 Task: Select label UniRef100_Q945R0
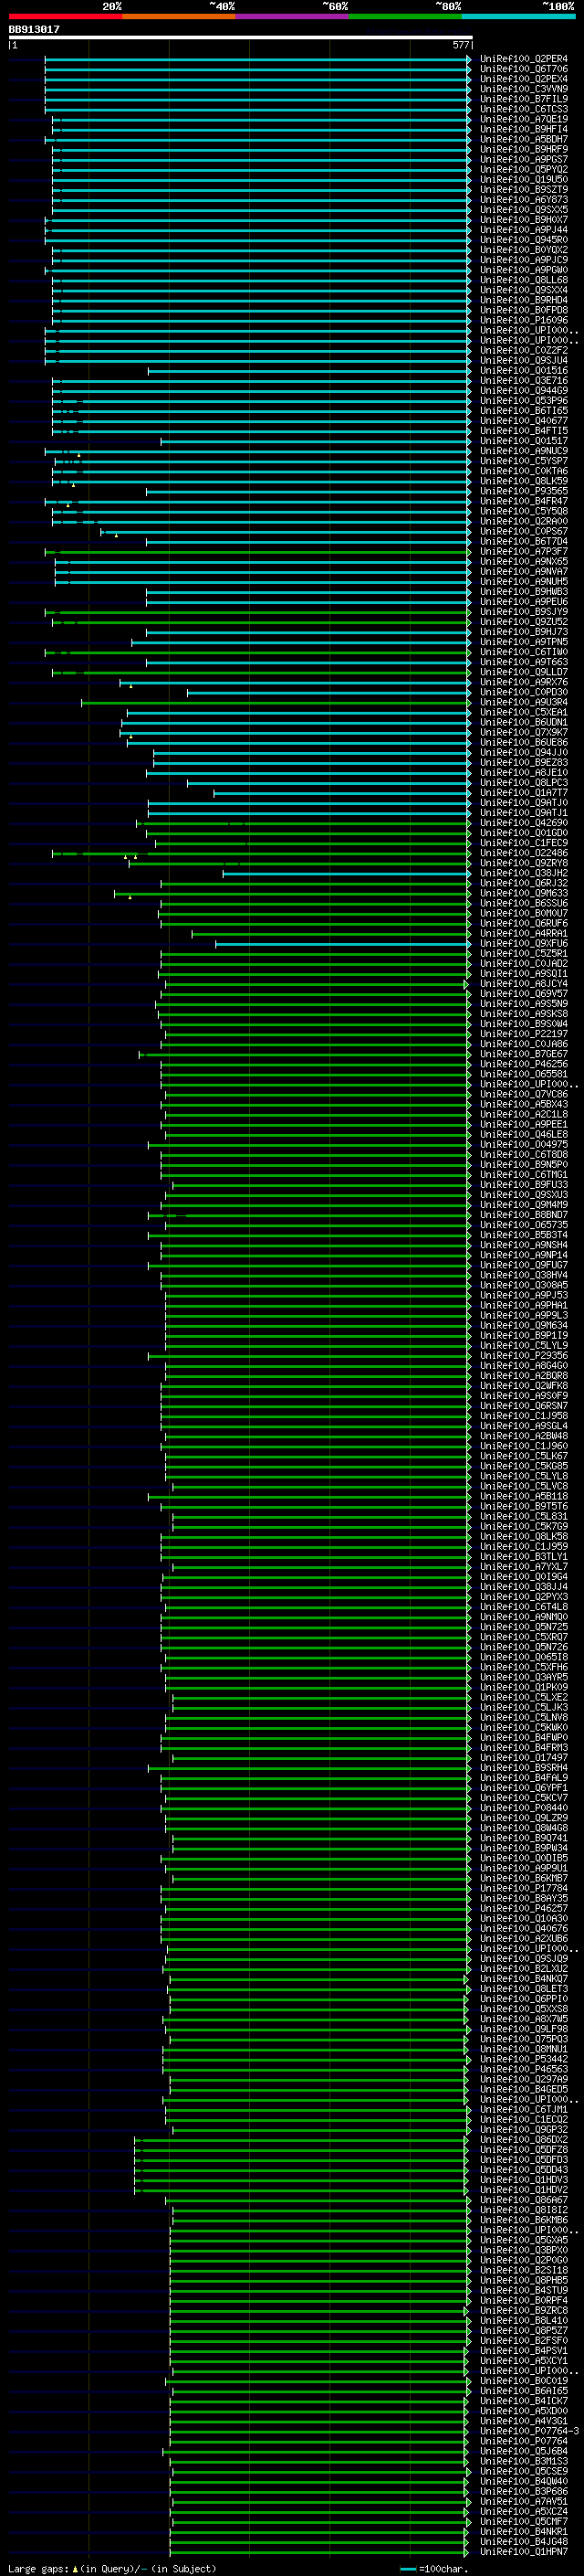pyautogui.click(x=523, y=240)
